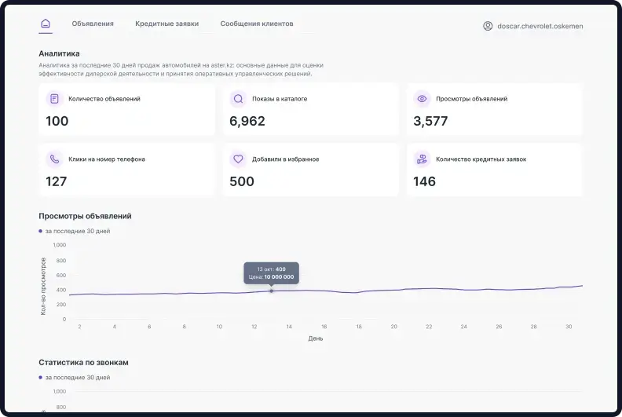Click the document icon for Количество объявлений
Viewport: 622px width, 417px height.
coord(54,99)
